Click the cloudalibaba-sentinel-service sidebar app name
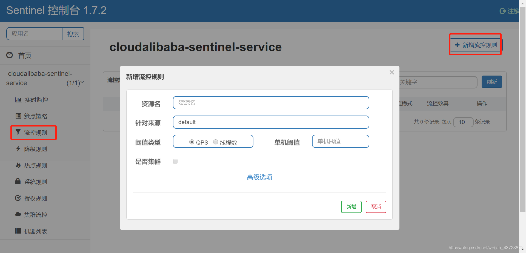The image size is (526, 253). [x=39, y=78]
